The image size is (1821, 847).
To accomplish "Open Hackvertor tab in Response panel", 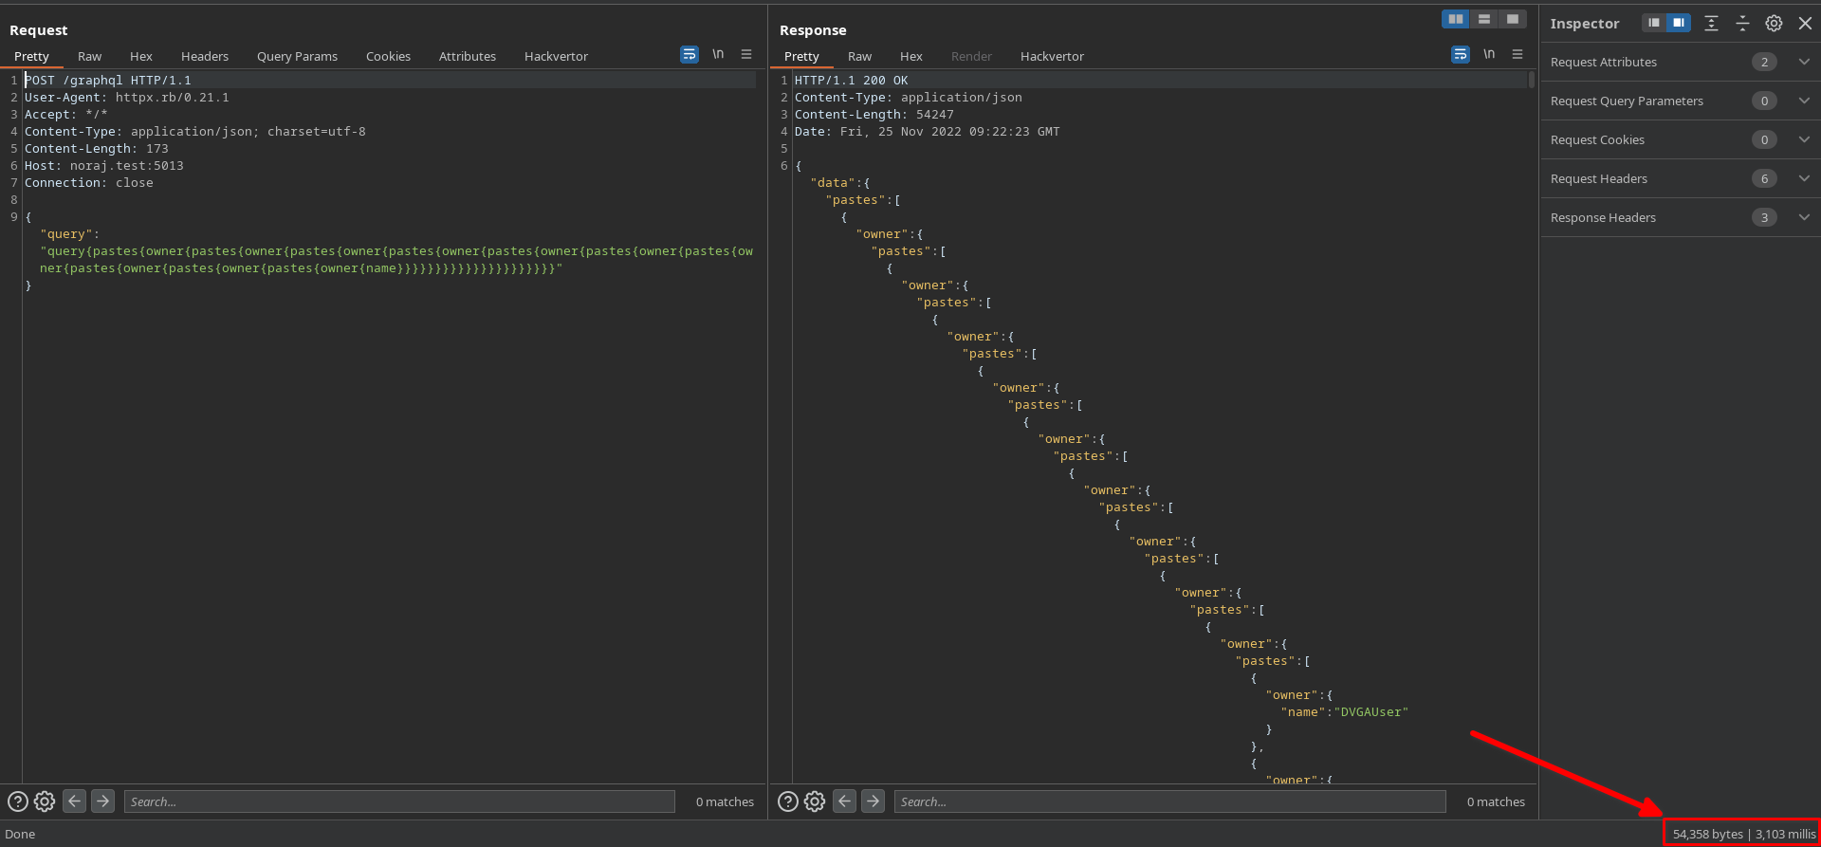I will [1052, 57].
